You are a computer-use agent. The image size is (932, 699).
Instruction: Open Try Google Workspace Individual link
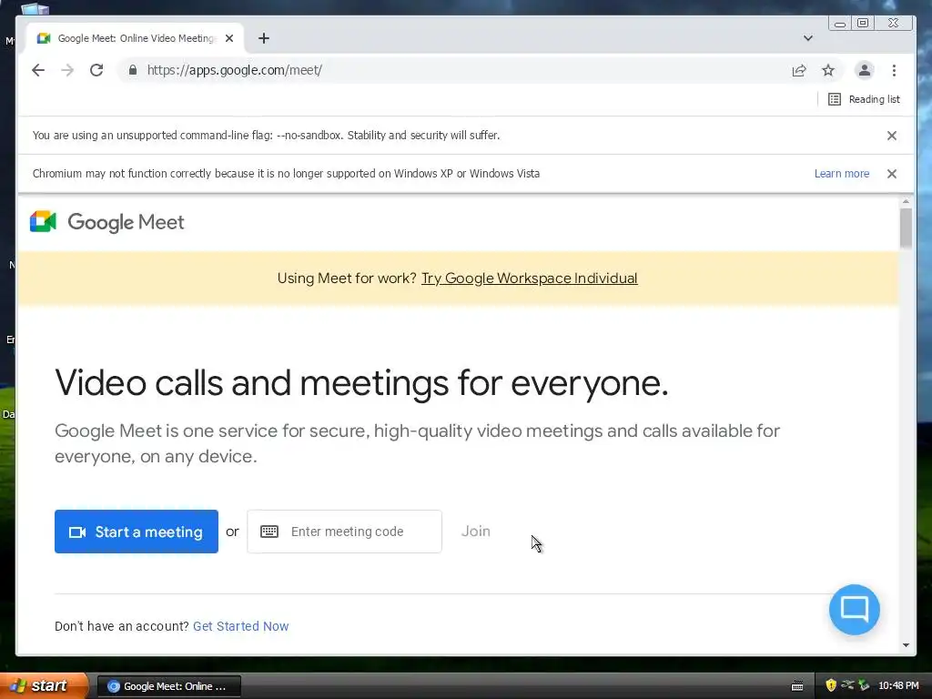click(529, 279)
